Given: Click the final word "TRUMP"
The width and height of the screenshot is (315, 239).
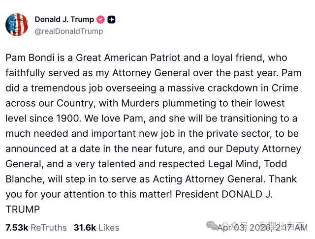Looking at the screenshot, I should tap(23, 210).
